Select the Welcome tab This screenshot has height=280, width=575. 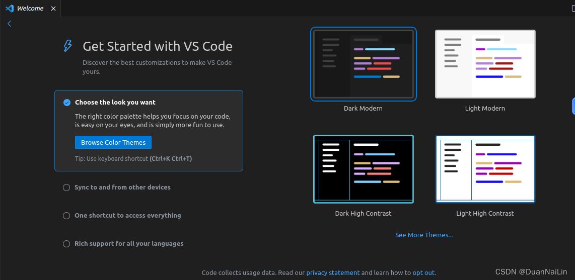click(x=30, y=9)
